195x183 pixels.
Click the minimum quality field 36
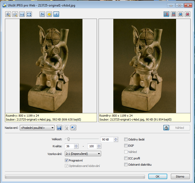[x=69, y=146]
